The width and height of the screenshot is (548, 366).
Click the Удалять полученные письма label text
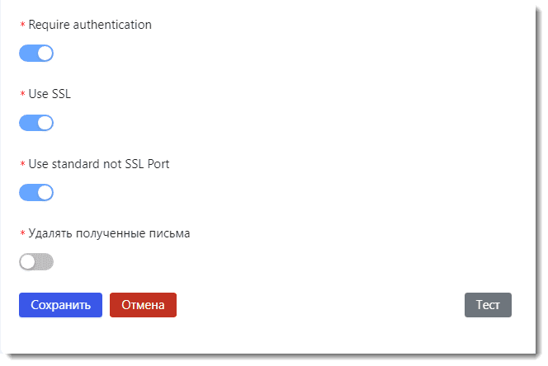click(x=109, y=233)
